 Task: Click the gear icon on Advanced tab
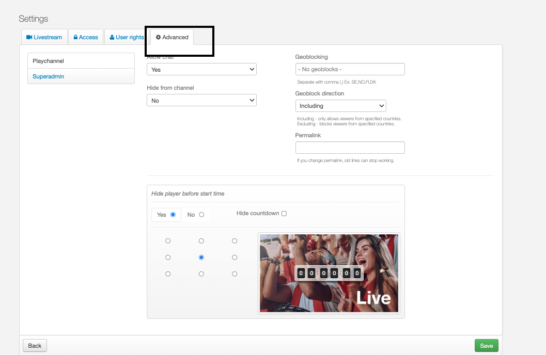point(158,37)
